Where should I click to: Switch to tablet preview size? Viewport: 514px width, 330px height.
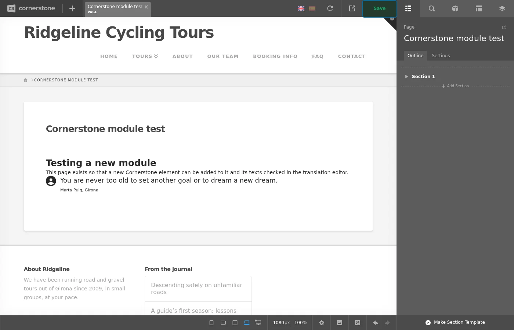(x=235, y=323)
